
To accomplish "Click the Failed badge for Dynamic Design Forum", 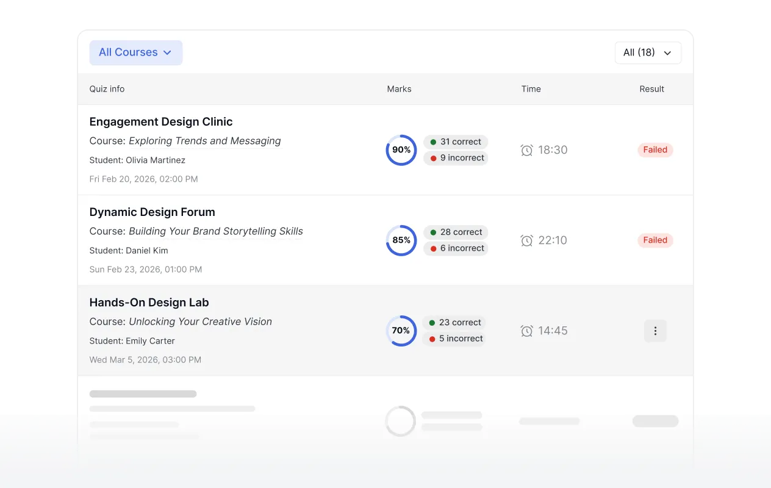I will (655, 240).
